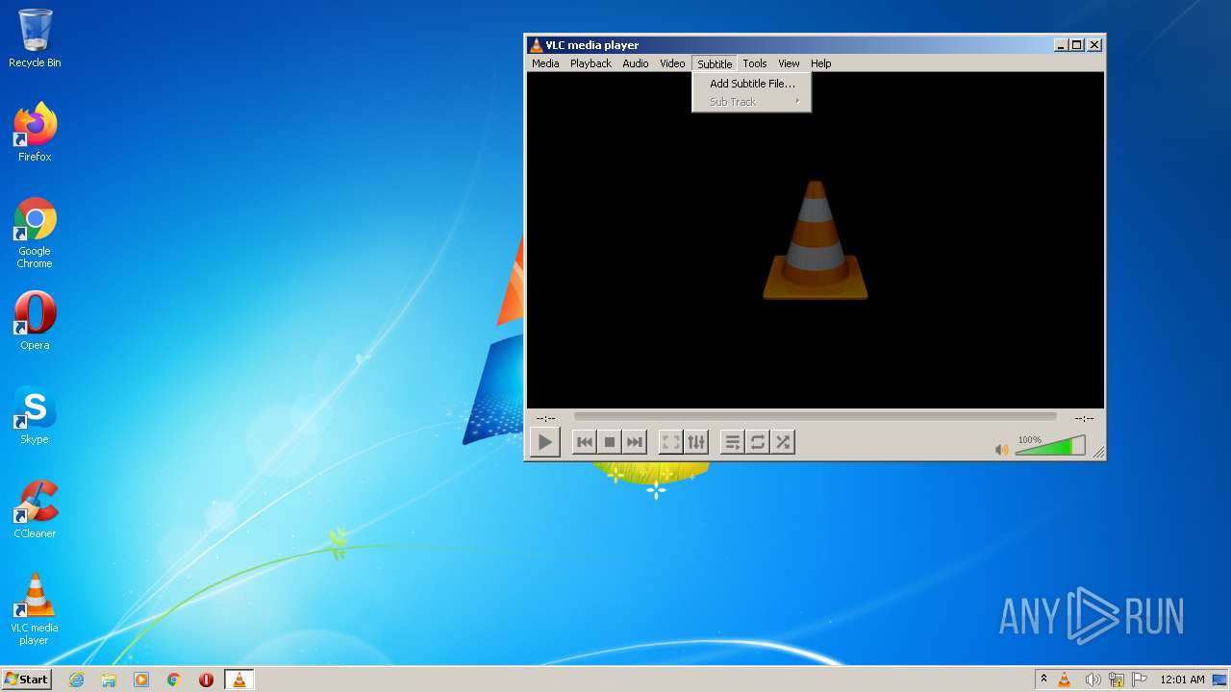The height and width of the screenshot is (692, 1231).
Task: Open system volume tray icon
Action: [1093, 680]
